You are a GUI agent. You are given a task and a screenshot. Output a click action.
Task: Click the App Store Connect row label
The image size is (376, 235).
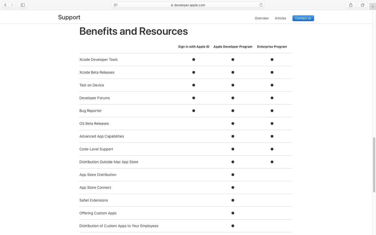click(95, 187)
